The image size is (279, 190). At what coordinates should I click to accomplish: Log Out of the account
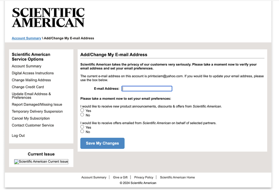coord(18,136)
